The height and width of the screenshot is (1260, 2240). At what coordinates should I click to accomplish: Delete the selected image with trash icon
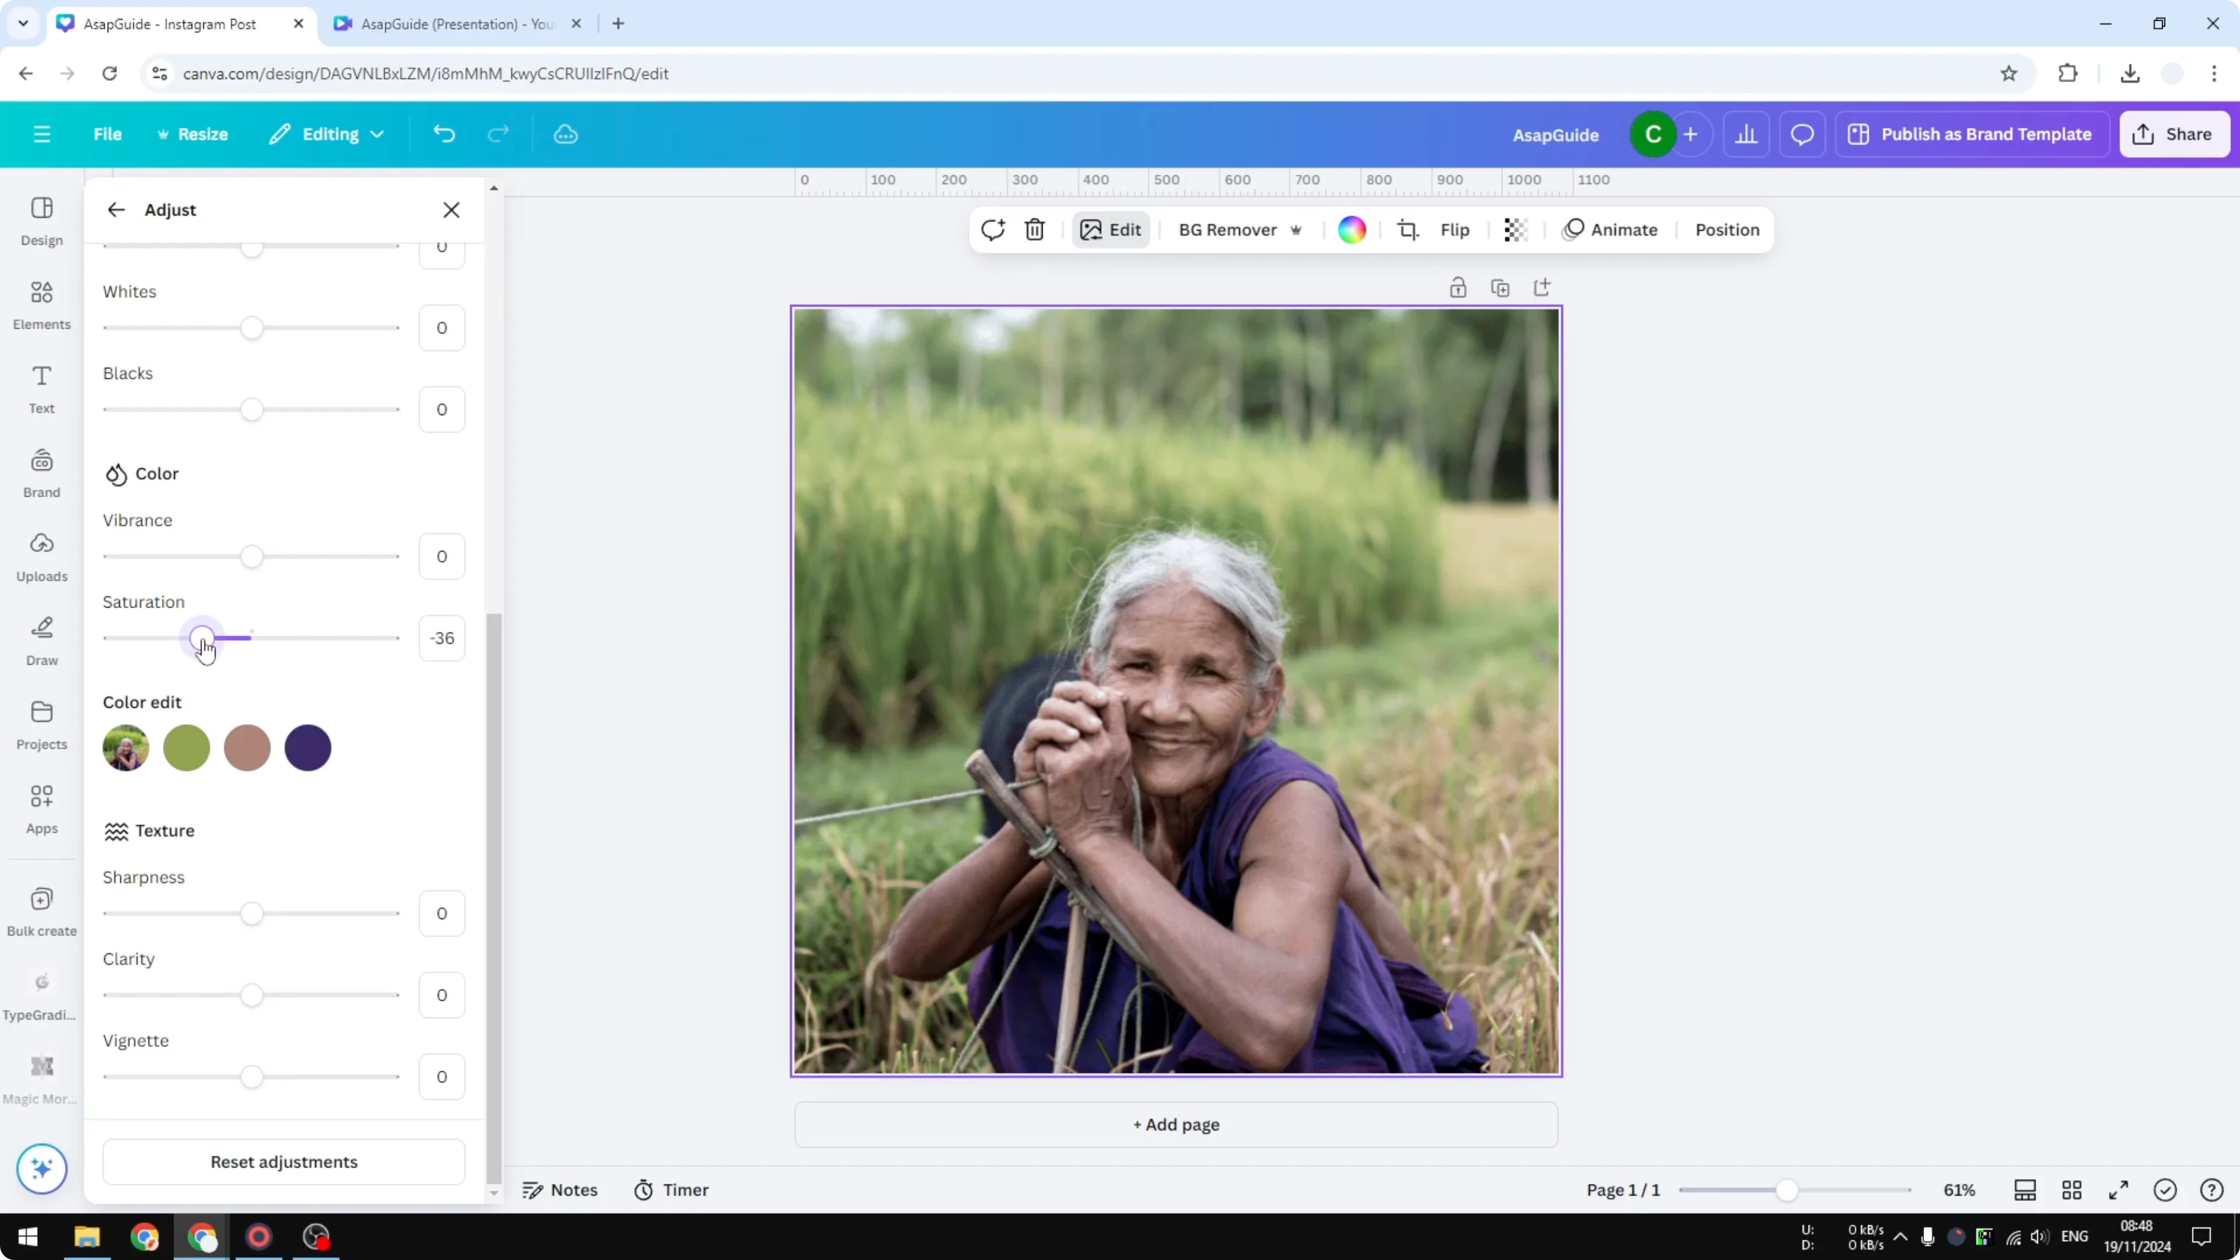[1034, 229]
